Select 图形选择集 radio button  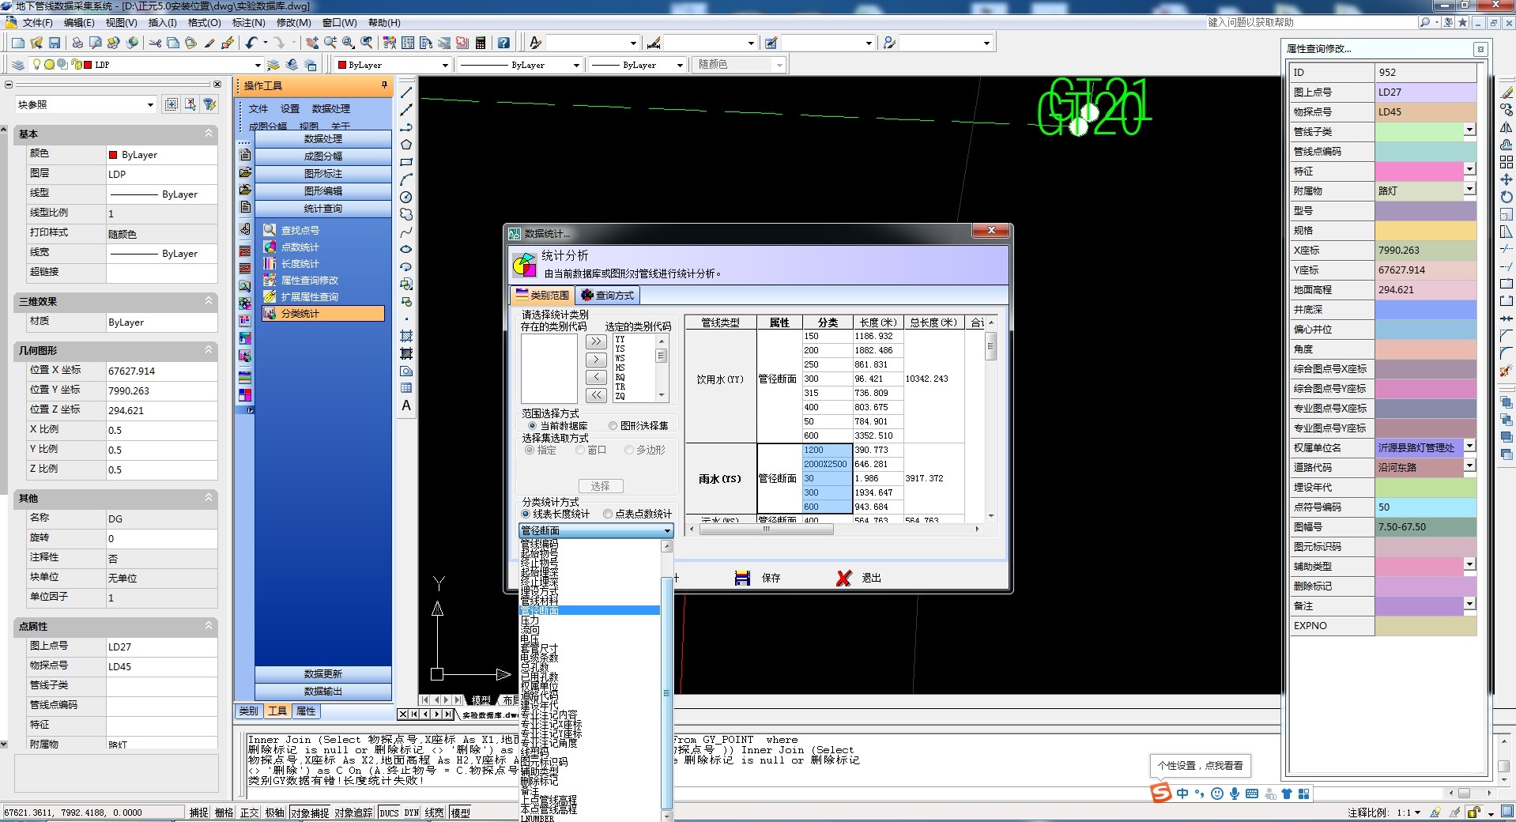click(x=613, y=426)
